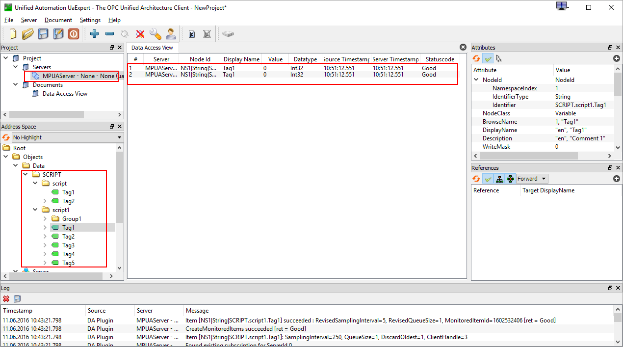Remove server with the blue minus icon

pyautogui.click(x=110, y=34)
